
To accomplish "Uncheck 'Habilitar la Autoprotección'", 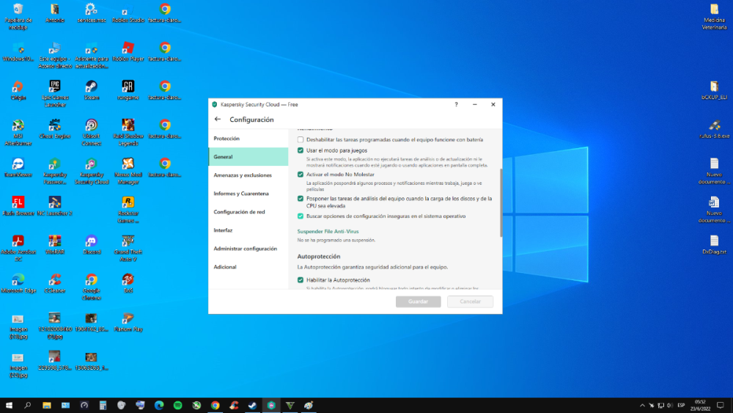I will (301, 280).
